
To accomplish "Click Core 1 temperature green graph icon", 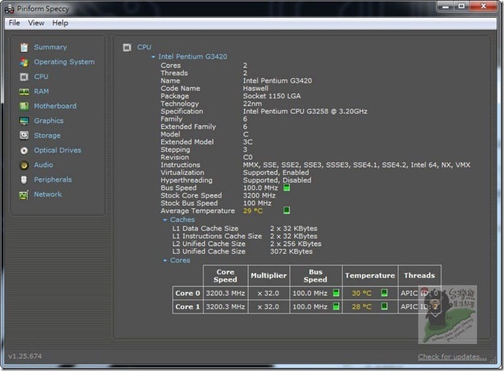I will (384, 306).
